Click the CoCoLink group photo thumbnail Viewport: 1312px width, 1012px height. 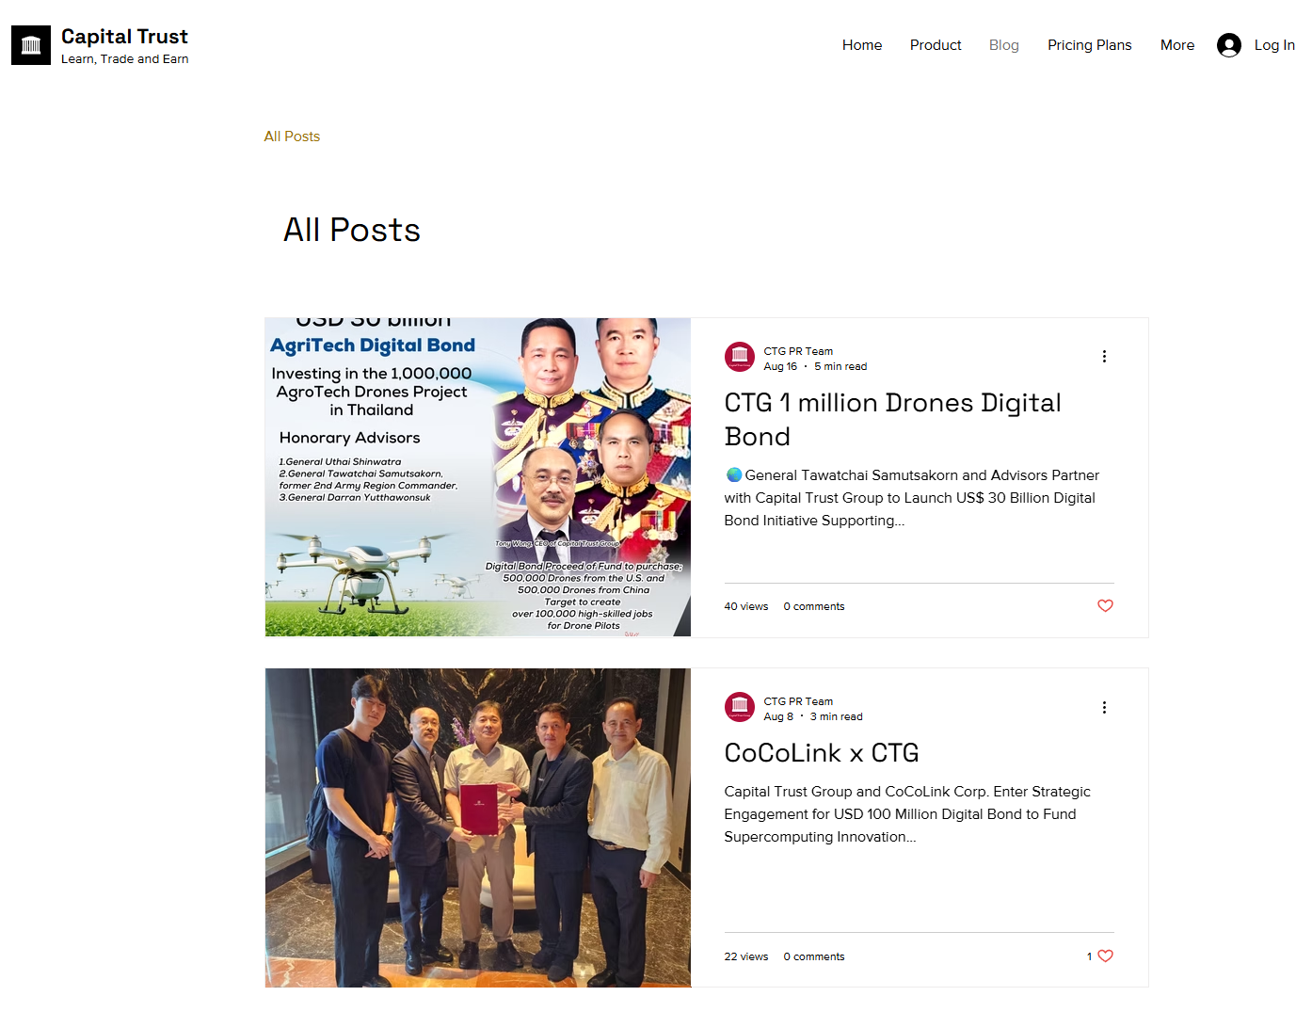coord(477,827)
